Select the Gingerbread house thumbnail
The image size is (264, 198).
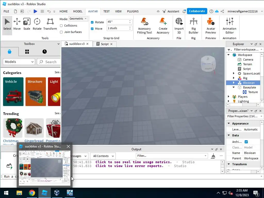click(x=34, y=128)
